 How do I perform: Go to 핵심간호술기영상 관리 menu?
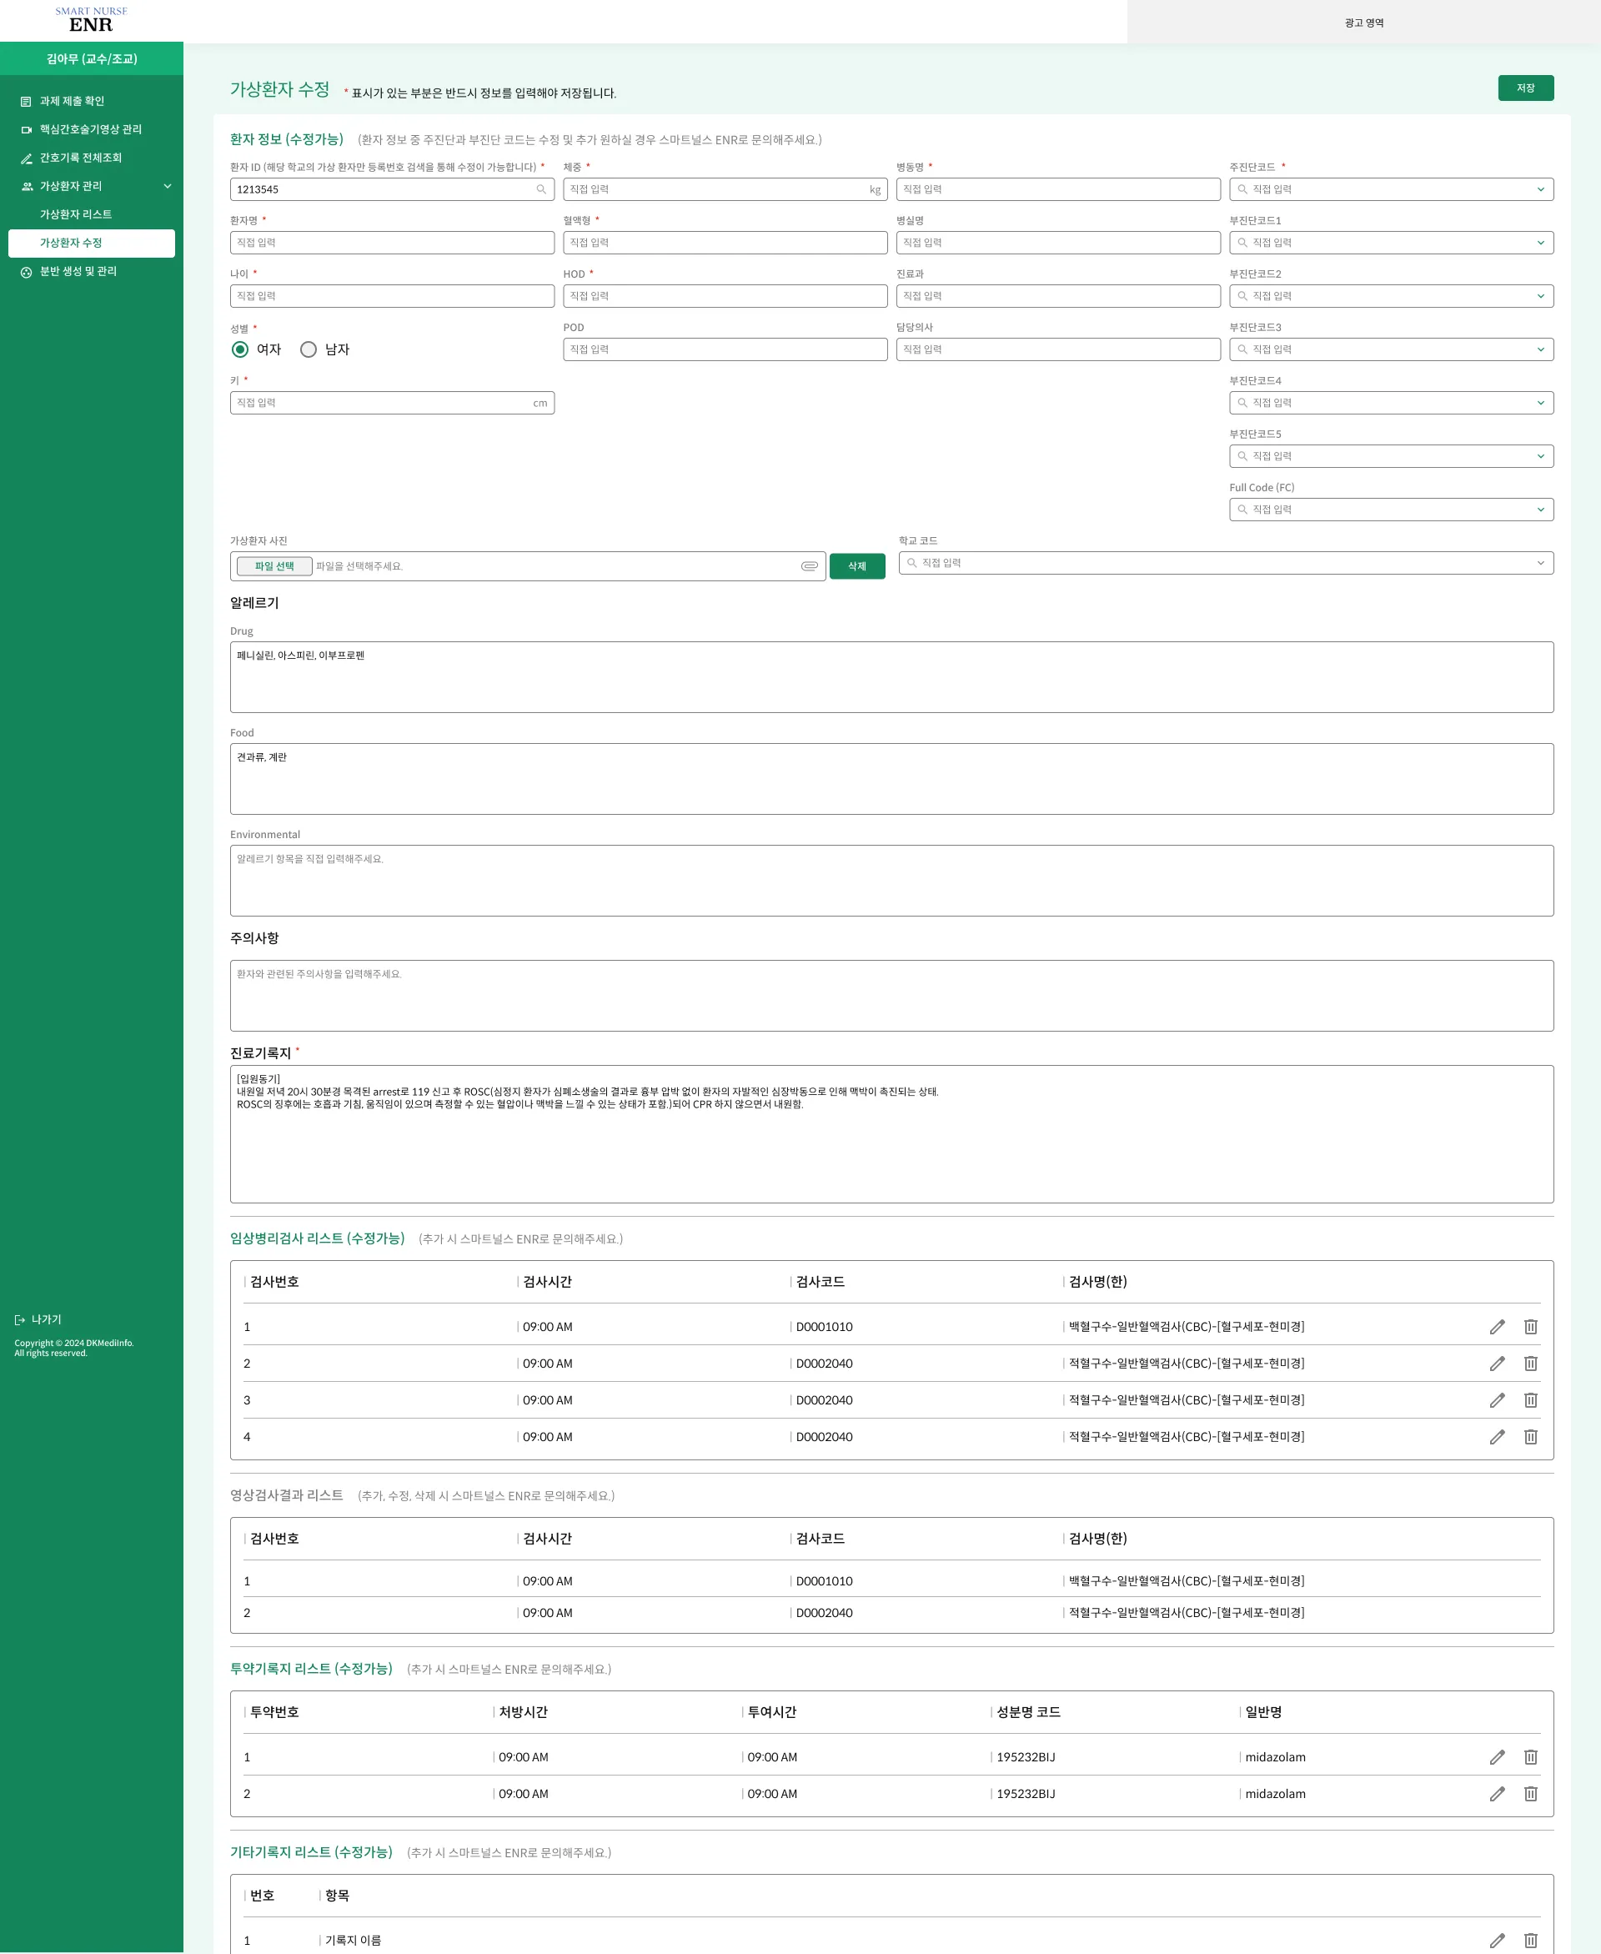tap(90, 129)
